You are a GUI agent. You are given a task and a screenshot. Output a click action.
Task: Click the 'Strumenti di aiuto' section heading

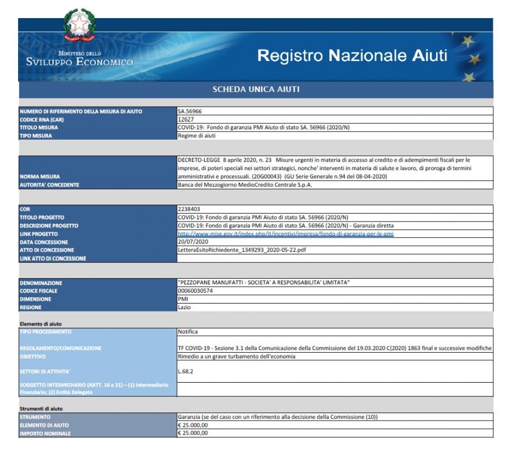click(41, 409)
